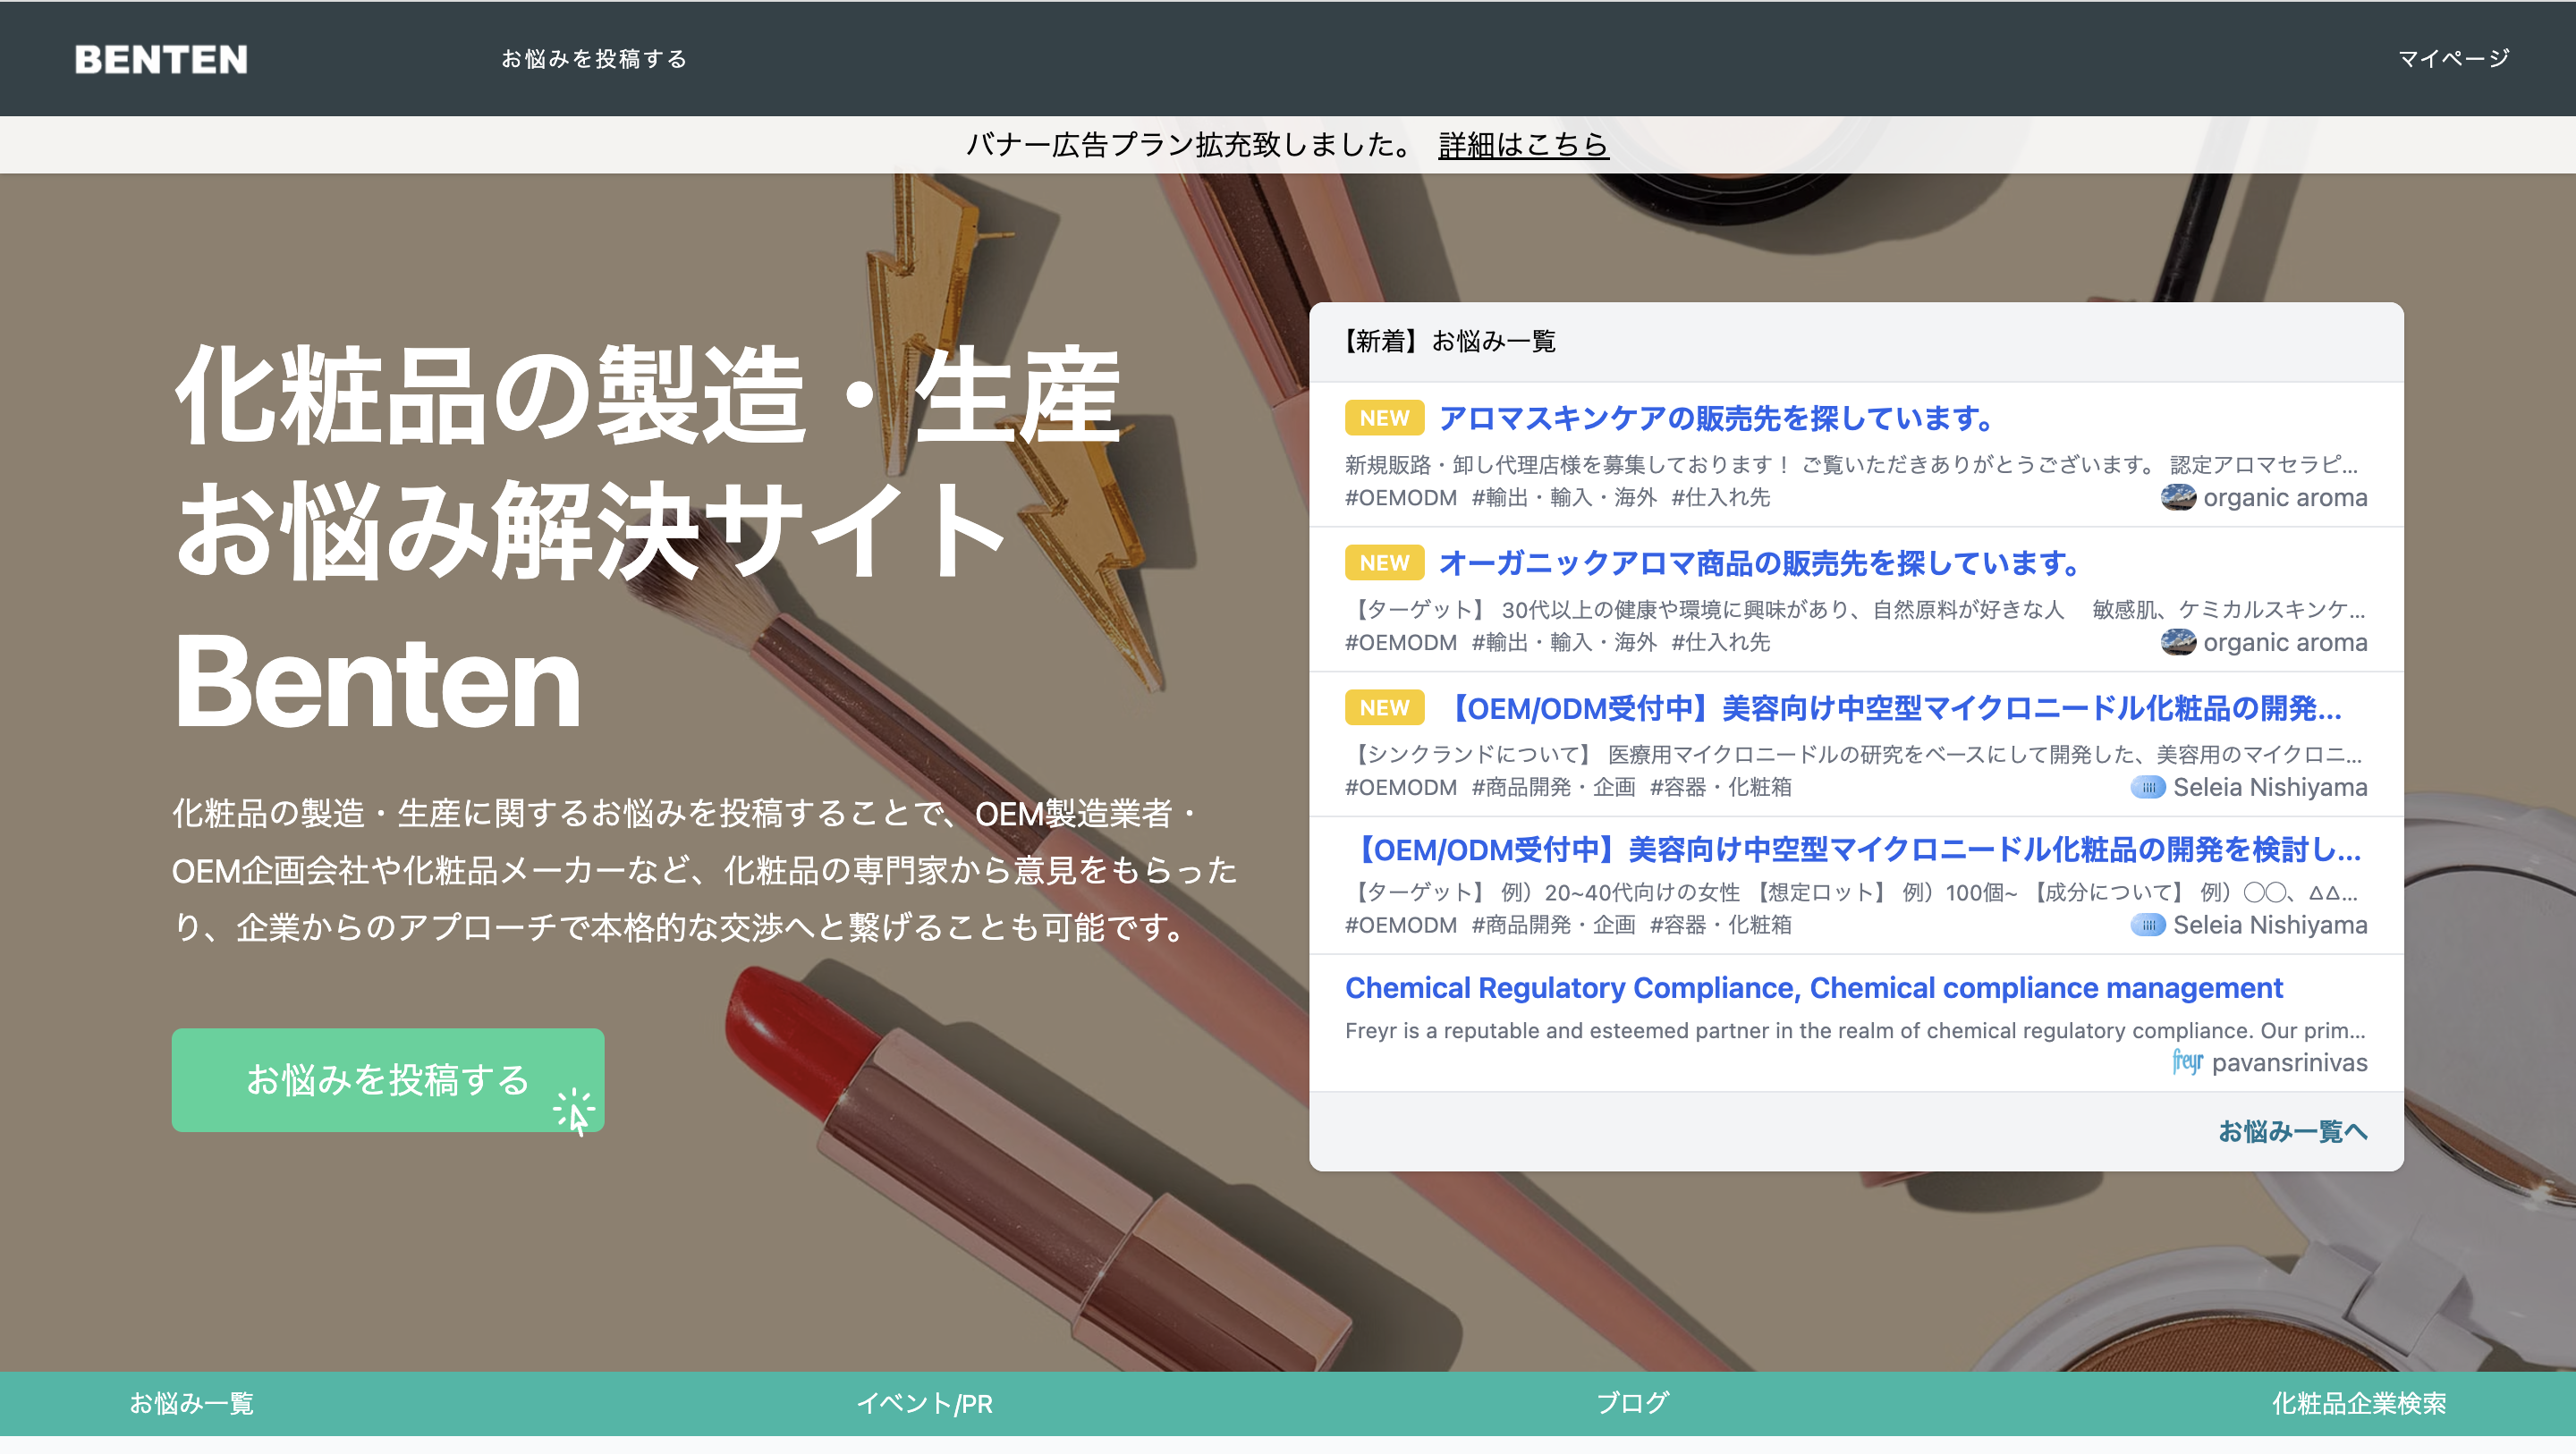Click the NEW badge on アロマスキンケア post
This screenshot has height=1454, width=2576.
click(1384, 418)
